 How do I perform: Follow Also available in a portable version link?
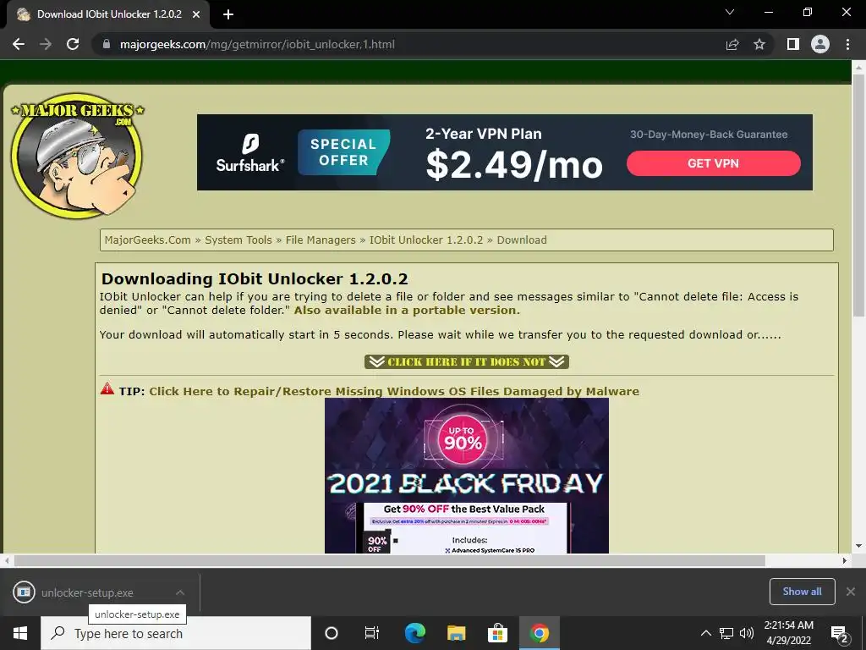pyautogui.click(x=407, y=310)
